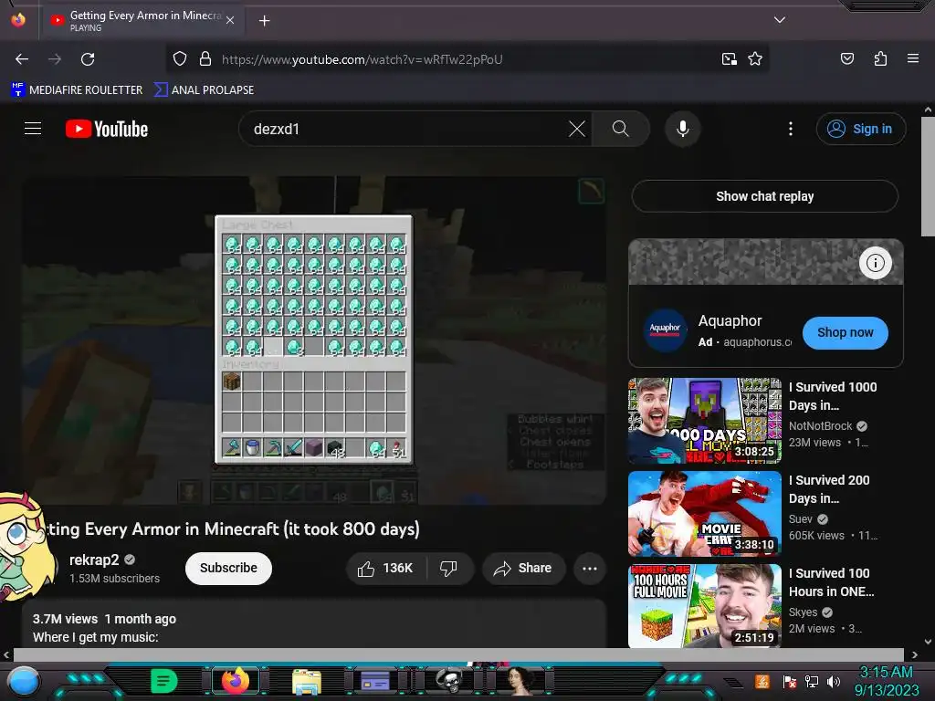
Task: Bookmark this page with star icon
Action: 755,59
